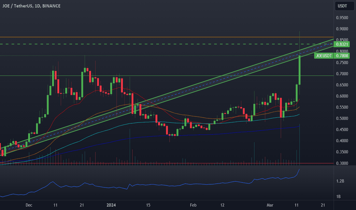Click the Dec date label on time axis

tap(29, 205)
